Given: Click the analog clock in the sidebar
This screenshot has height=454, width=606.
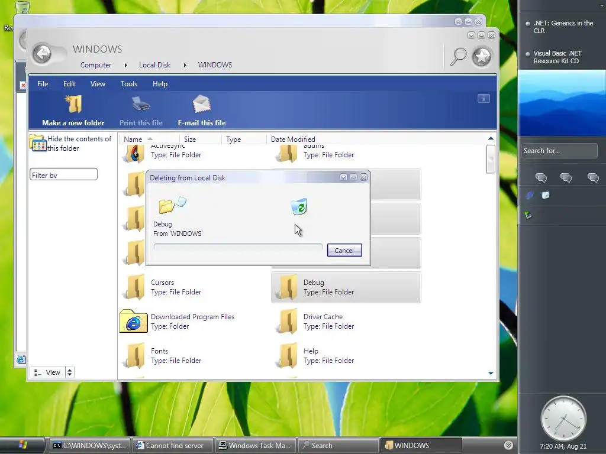Looking at the screenshot, I should point(563,419).
